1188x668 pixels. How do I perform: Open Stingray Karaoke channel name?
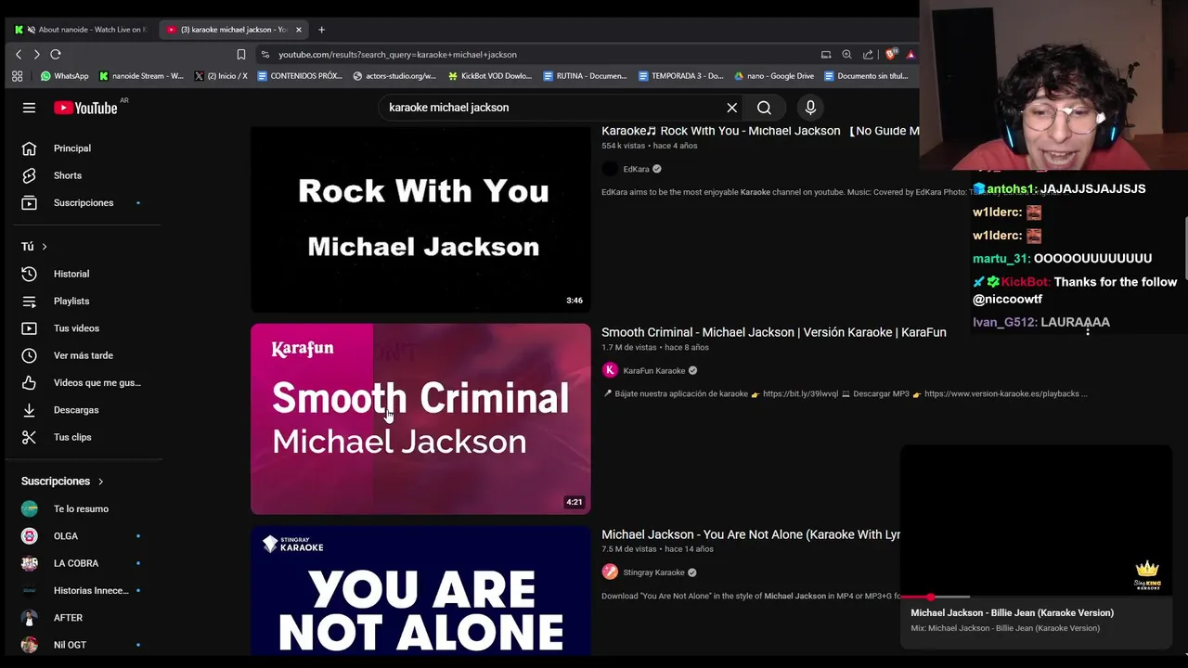653,572
